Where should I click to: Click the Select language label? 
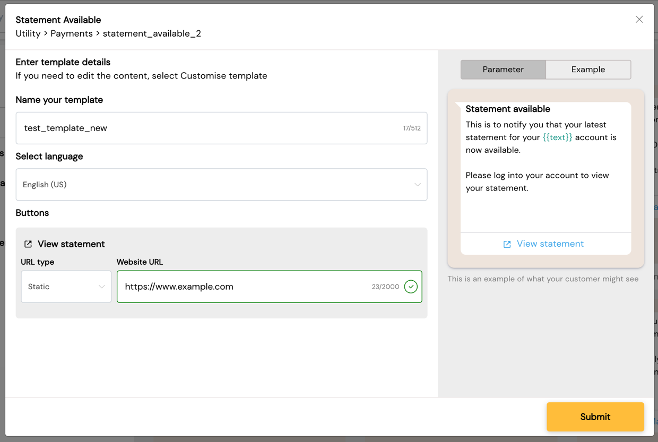(49, 157)
